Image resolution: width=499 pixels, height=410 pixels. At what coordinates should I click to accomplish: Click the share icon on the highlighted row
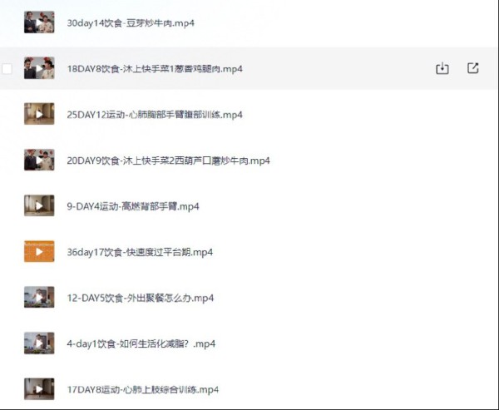click(x=473, y=68)
